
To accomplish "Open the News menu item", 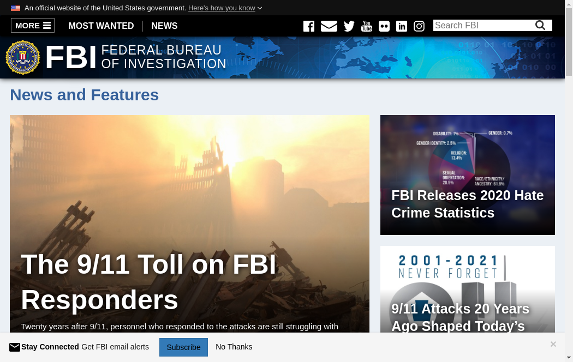I will (164, 26).
